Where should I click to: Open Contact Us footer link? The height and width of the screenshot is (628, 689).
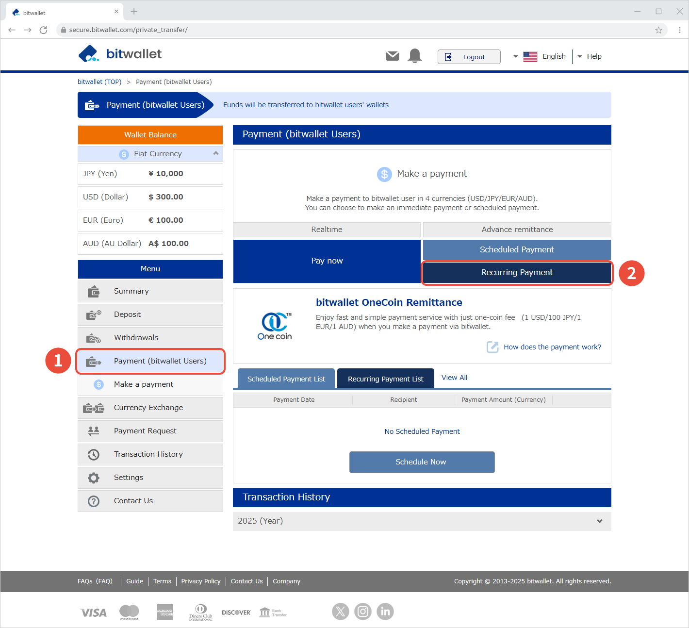click(x=246, y=581)
